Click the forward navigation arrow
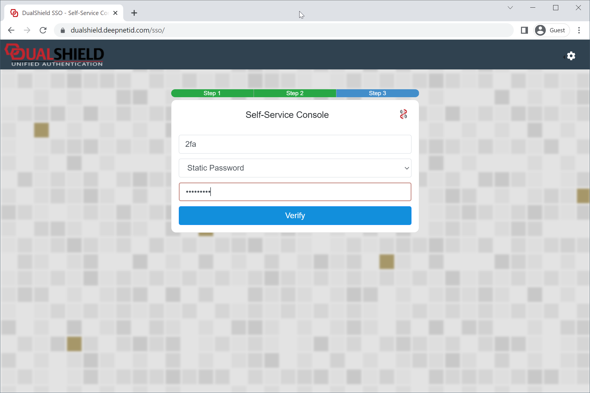590x393 pixels. [27, 30]
